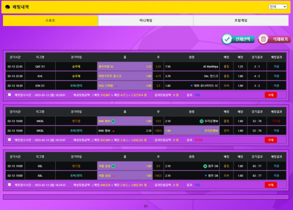
Task: Tick the checkbox for second bet slip
Action: point(9,140)
